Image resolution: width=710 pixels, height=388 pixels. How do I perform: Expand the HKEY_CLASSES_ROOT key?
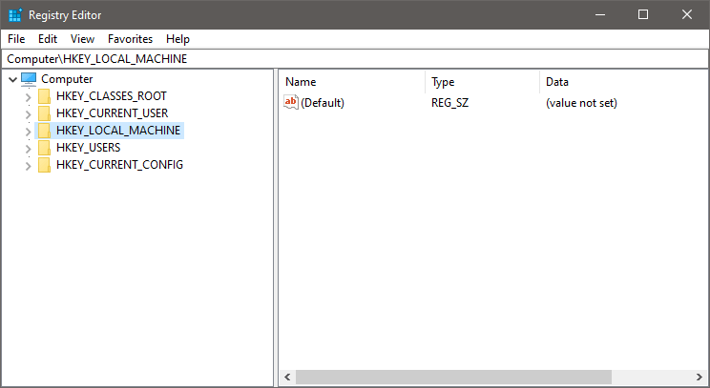point(28,97)
